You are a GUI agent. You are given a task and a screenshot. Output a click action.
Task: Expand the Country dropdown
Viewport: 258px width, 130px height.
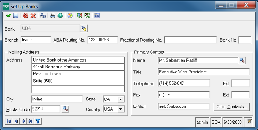tap(120, 109)
